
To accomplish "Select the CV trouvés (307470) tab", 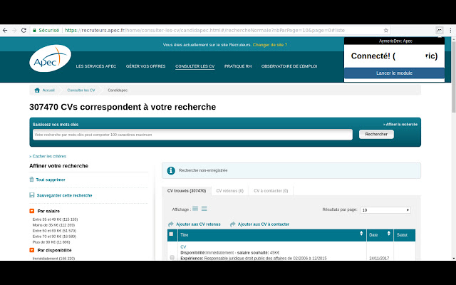I will [187, 191].
